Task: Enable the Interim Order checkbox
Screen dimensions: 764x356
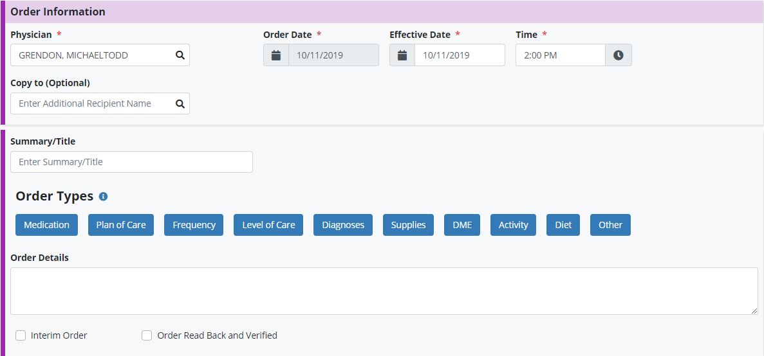Action: 21,335
